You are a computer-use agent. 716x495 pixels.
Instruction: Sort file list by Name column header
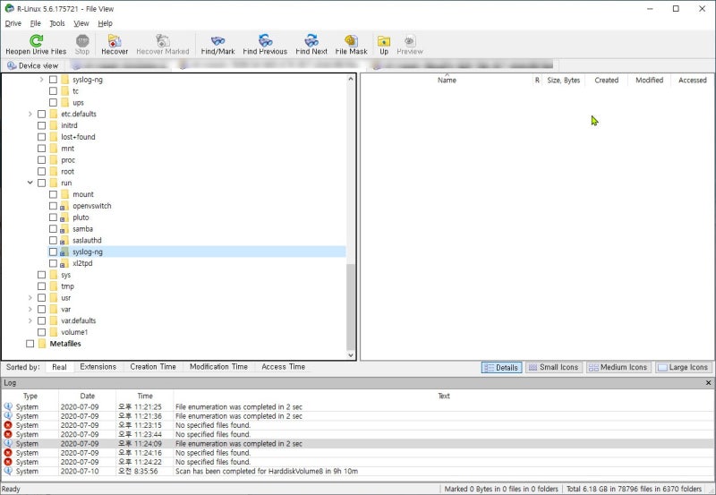tap(447, 80)
